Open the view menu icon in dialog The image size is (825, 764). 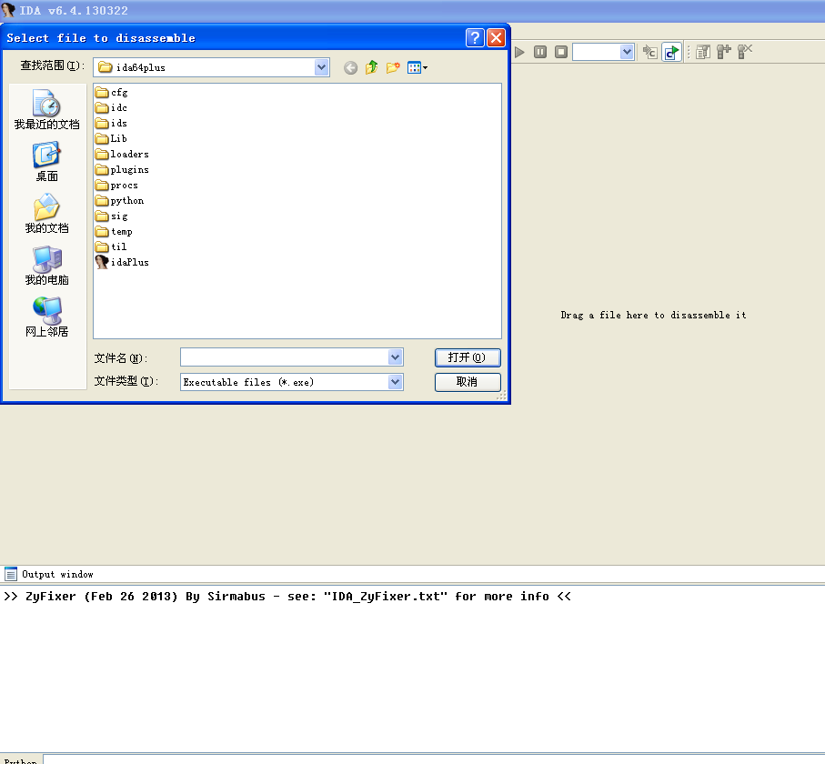click(x=417, y=67)
